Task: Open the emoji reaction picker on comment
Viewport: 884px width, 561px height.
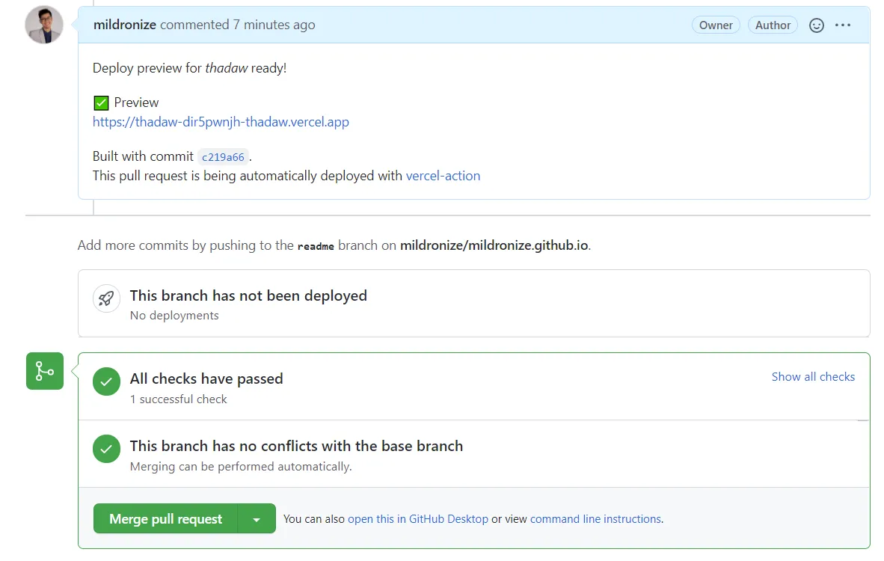Action: [x=817, y=25]
